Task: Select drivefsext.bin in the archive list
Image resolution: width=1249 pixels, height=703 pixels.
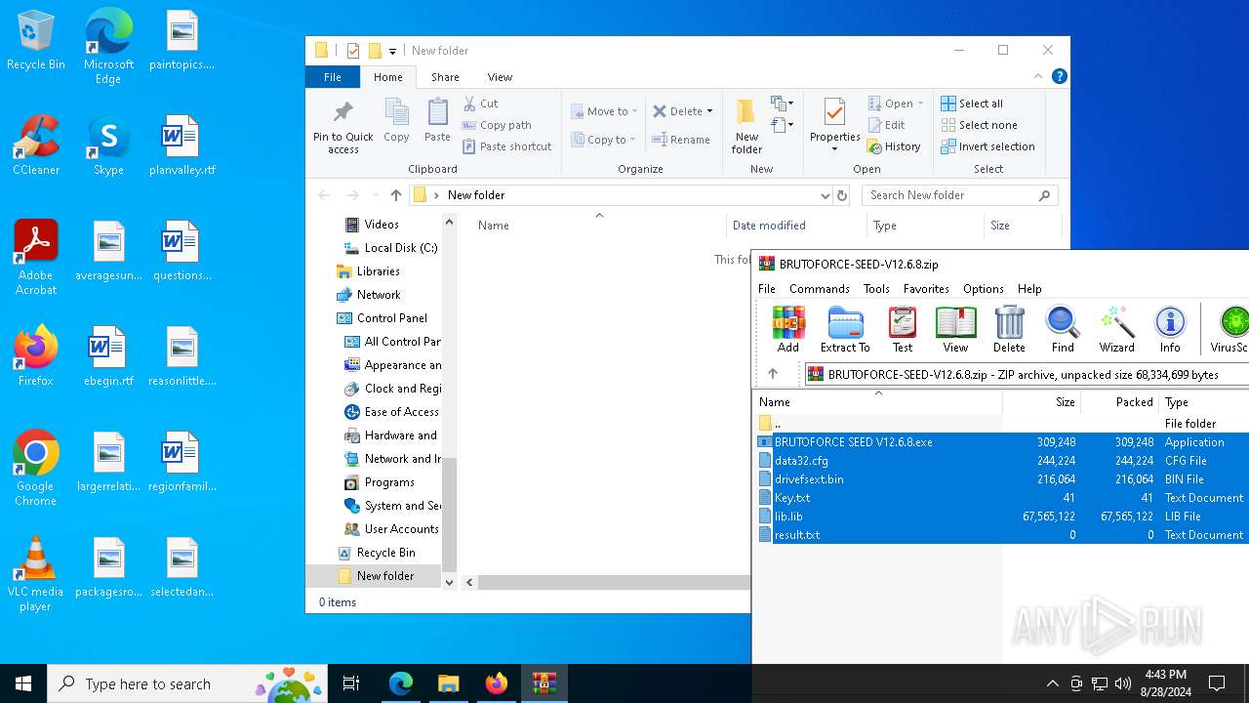Action: [x=800, y=479]
